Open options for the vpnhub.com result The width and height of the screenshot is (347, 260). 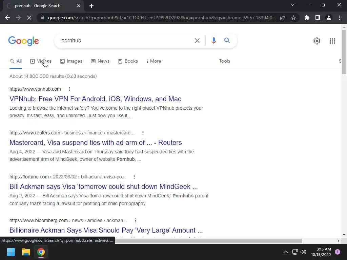pyautogui.click(x=69, y=89)
